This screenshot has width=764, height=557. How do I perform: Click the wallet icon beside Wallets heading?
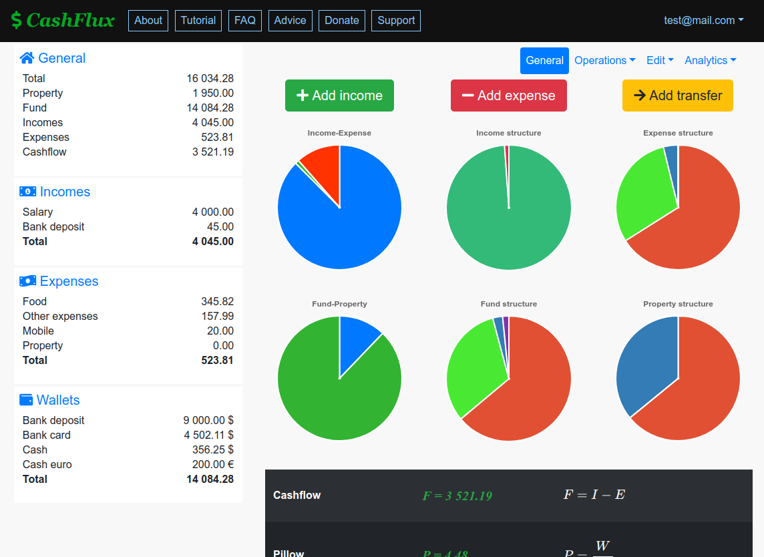(x=26, y=399)
